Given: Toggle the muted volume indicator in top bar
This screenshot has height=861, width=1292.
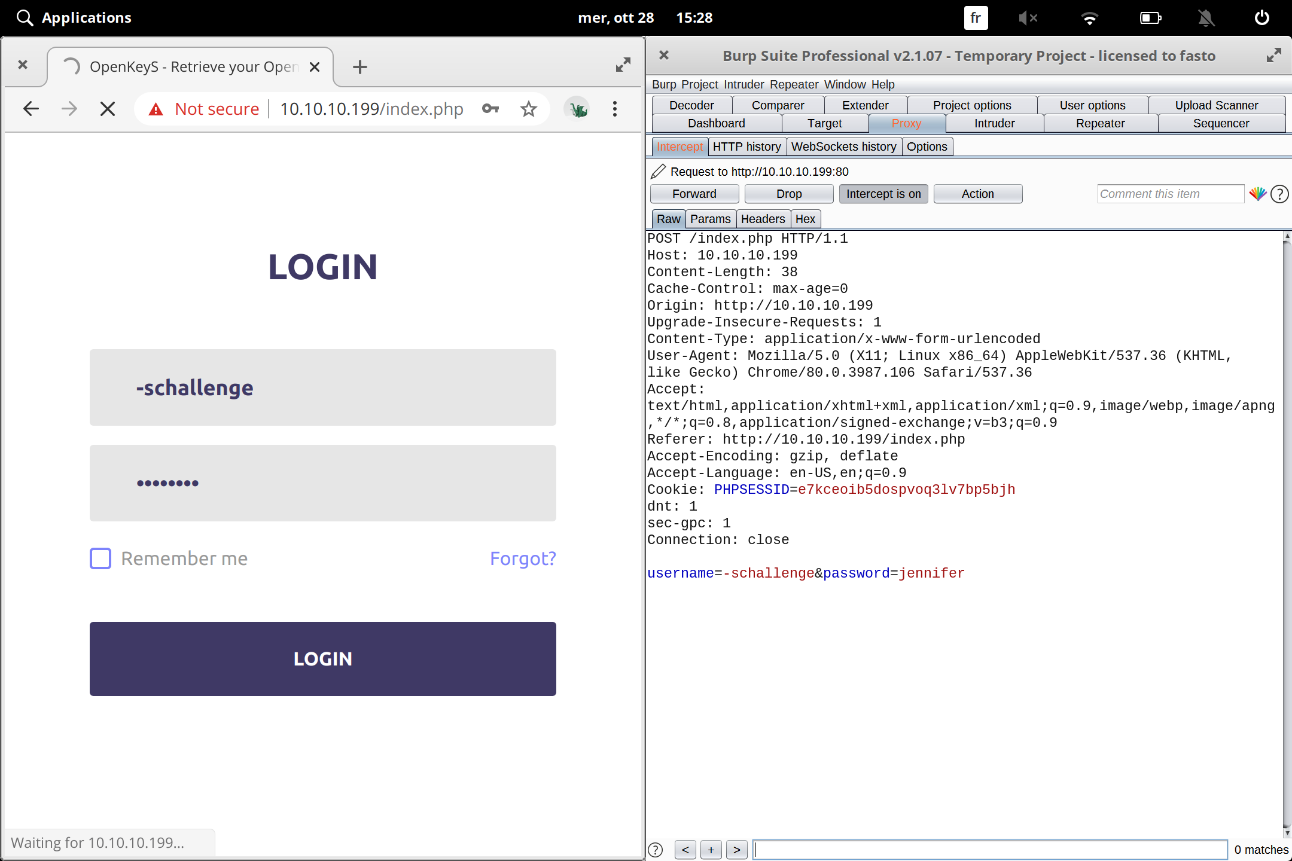Looking at the screenshot, I should pyautogui.click(x=1028, y=18).
